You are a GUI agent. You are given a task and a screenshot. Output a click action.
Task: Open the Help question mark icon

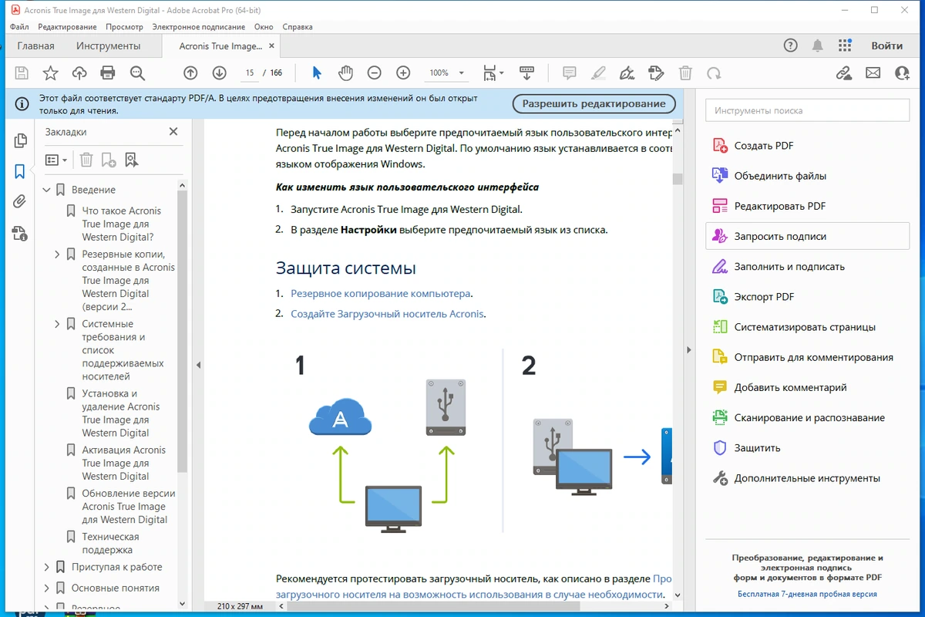(790, 46)
